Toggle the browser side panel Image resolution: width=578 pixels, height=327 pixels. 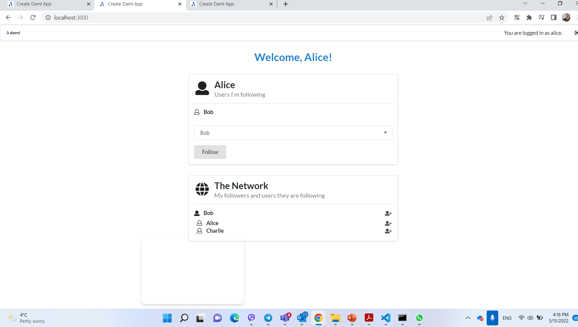(x=554, y=18)
